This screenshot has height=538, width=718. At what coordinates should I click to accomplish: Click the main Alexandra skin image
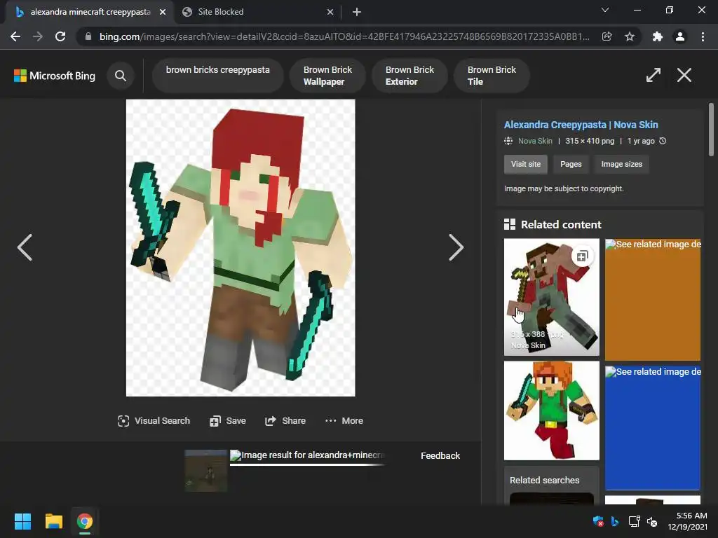[241, 248]
